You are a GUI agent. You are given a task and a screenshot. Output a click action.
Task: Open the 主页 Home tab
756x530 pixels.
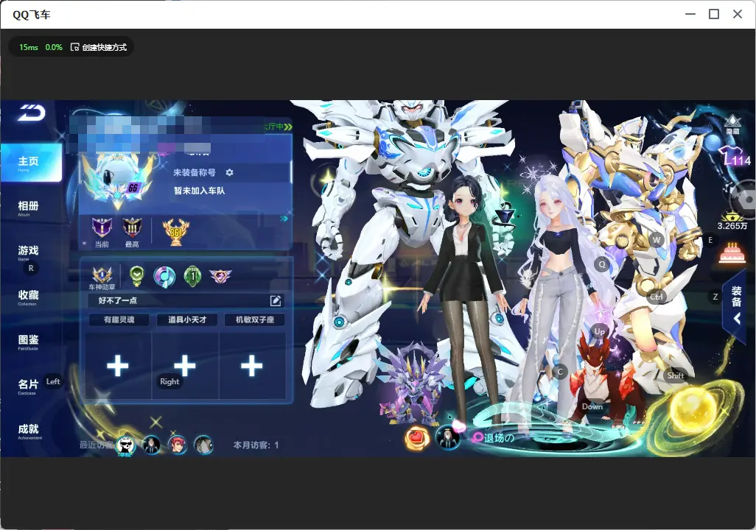[x=31, y=163]
